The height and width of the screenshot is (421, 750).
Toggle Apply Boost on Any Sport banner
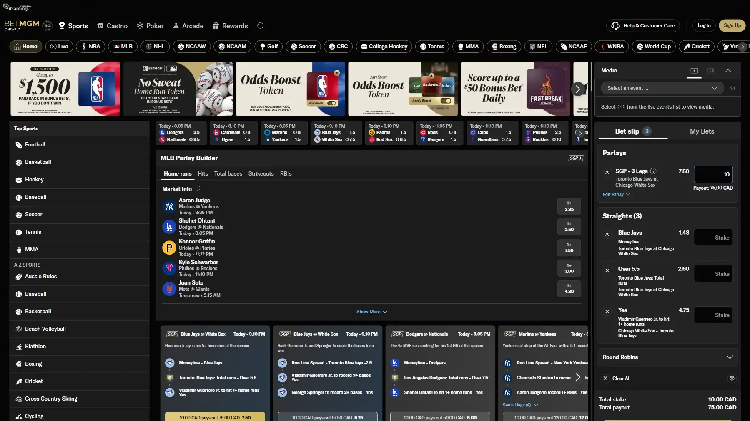click(x=445, y=101)
